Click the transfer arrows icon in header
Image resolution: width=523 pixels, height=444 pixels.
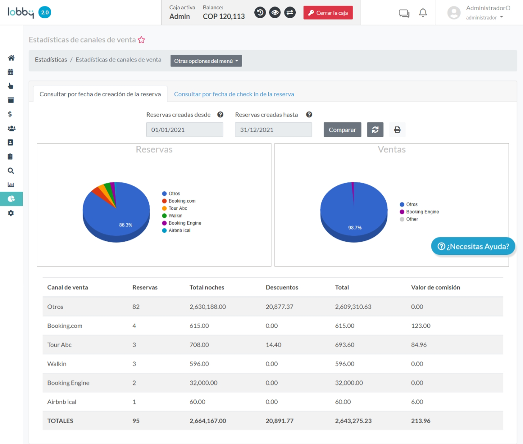point(290,13)
